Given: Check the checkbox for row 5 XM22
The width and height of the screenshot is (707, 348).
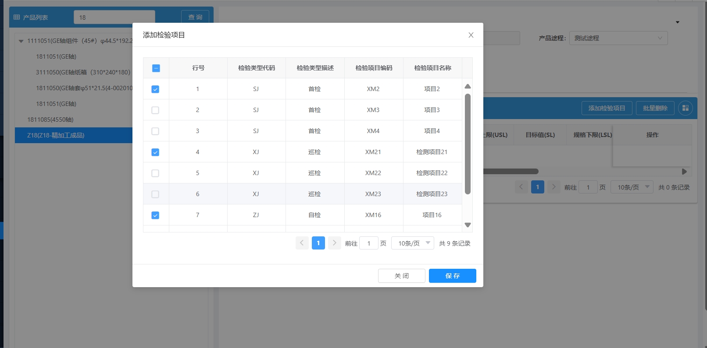Looking at the screenshot, I should point(155,173).
